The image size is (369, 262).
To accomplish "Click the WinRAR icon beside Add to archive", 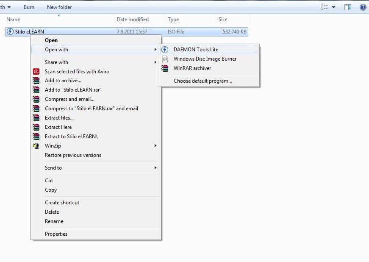I will pos(36,81).
